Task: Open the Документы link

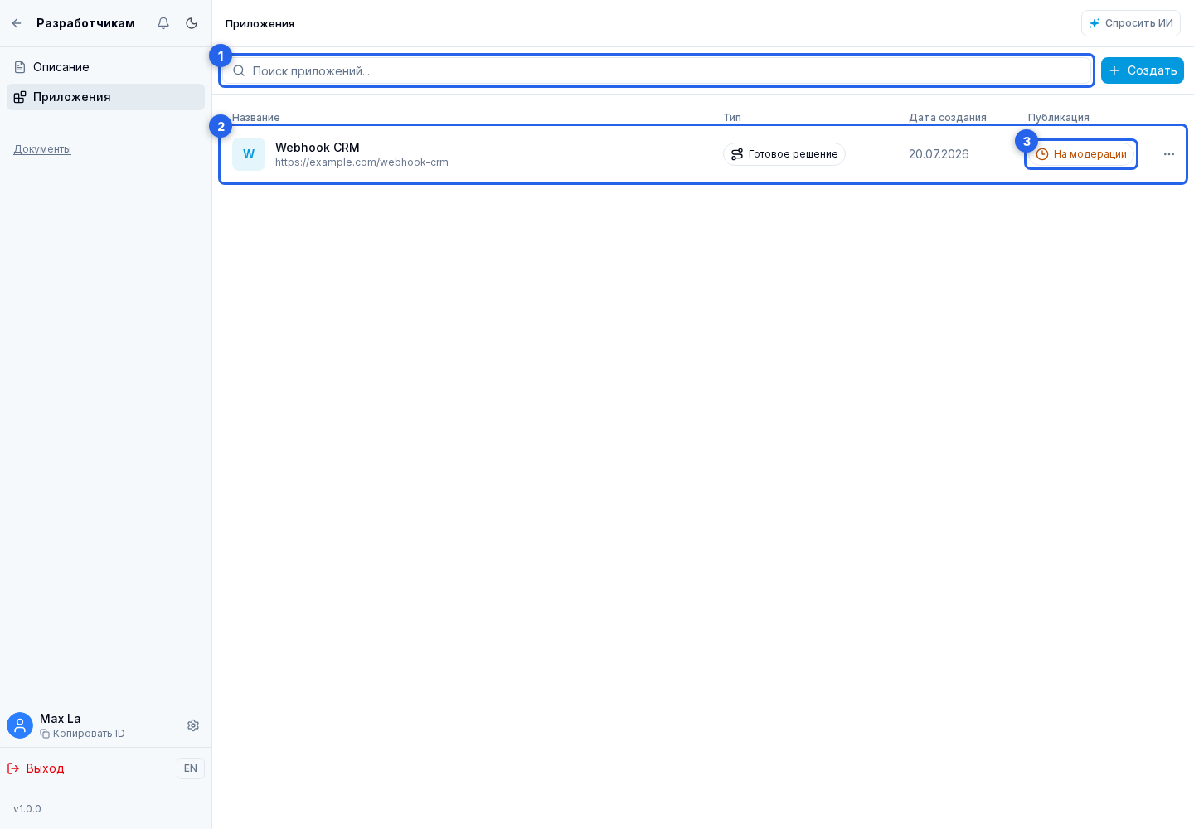Action: (x=42, y=149)
